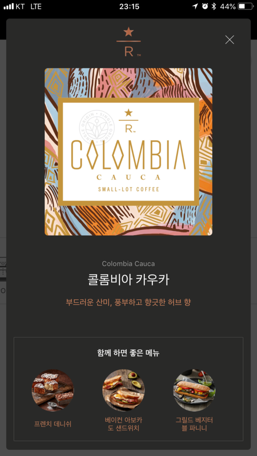
Task: Tap the battery icon in status bar
Action: [x=246, y=6]
